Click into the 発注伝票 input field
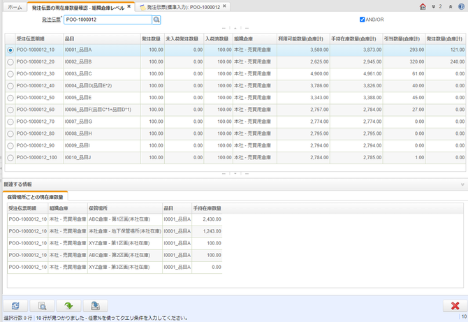The image size is (468, 322). (x=108, y=20)
